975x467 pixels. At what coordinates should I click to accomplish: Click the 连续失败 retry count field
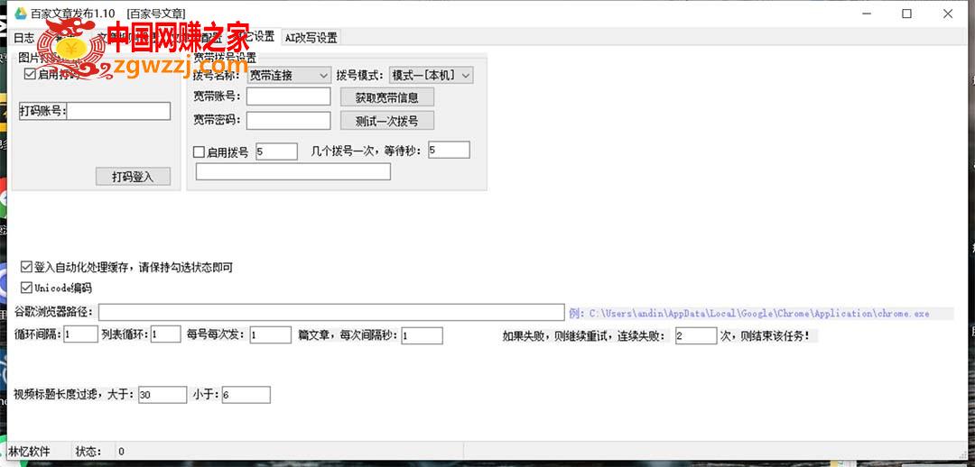696,336
